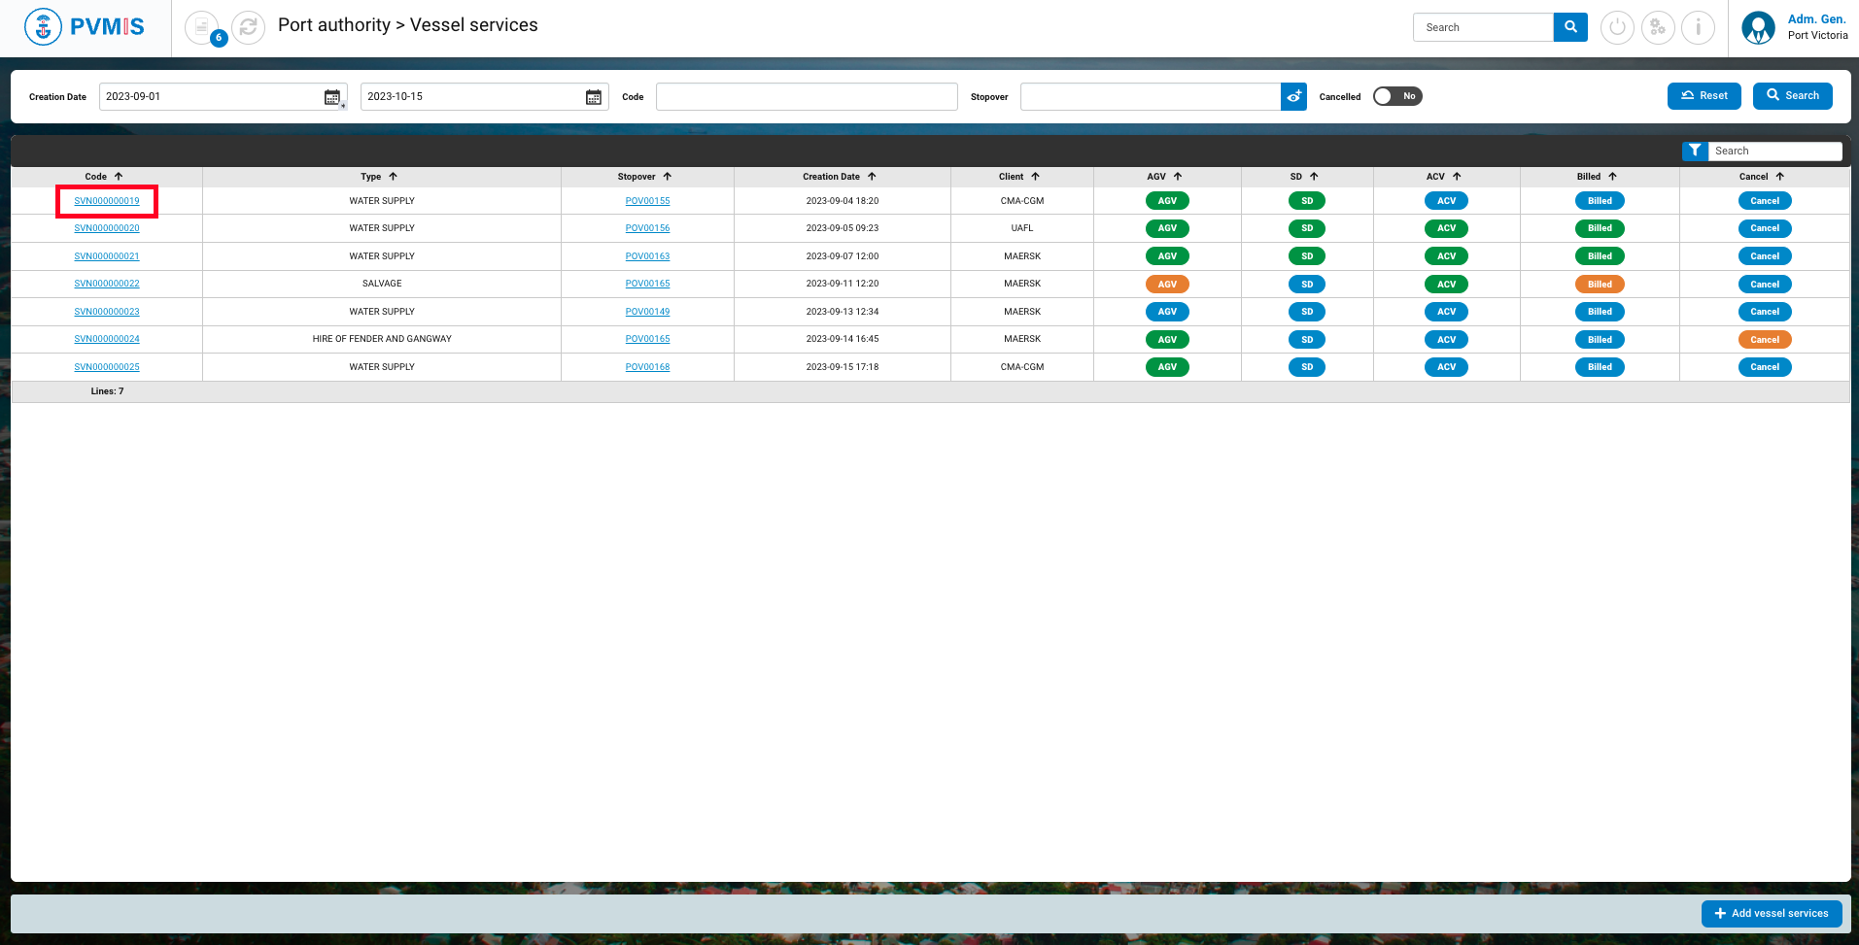Click the documents icon with badge 6
Image resolution: width=1859 pixels, height=945 pixels.
(202, 27)
